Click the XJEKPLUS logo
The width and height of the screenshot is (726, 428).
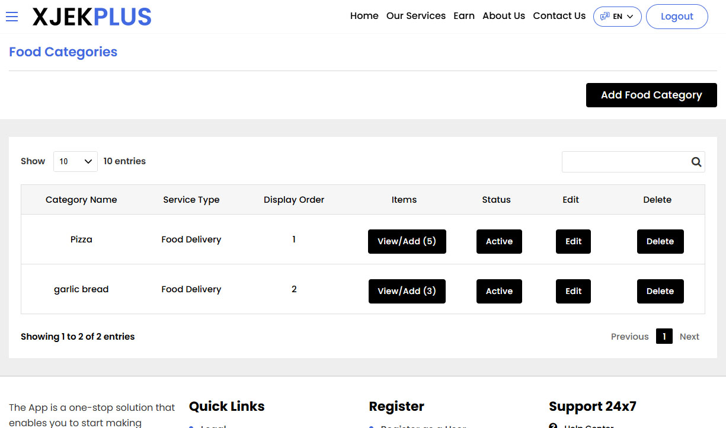(x=92, y=16)
